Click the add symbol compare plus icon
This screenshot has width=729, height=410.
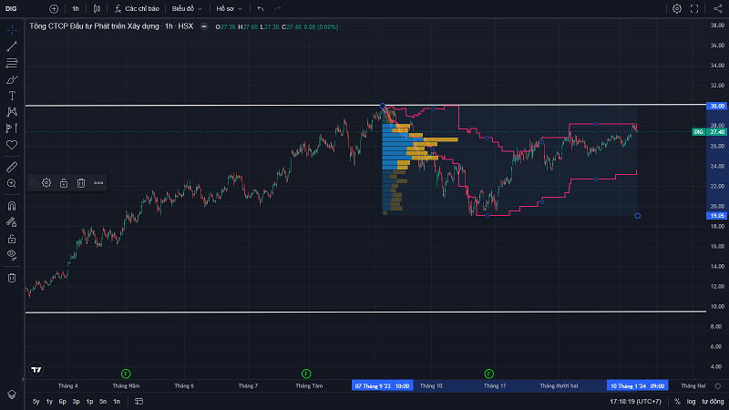pos(53,8)
